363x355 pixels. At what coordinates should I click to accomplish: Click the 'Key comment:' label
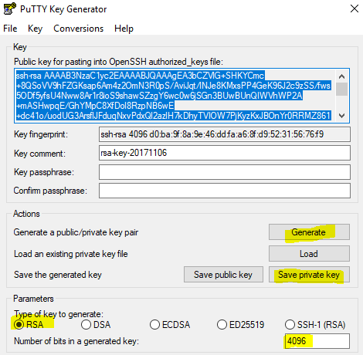click(x=39, y=154)
